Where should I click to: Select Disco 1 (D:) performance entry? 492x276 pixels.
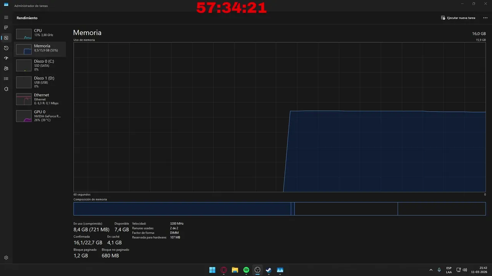tap(40, 82)
